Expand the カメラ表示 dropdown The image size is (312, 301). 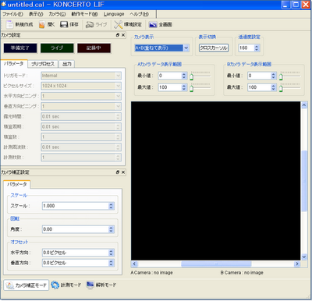coord(186,48)
